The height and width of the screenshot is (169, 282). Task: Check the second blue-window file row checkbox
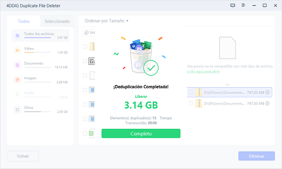pyautogui.click(x=85, y=104)
